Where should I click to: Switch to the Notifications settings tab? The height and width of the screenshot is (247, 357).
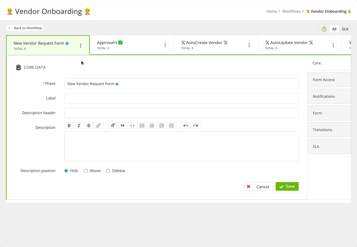point(324,96)
